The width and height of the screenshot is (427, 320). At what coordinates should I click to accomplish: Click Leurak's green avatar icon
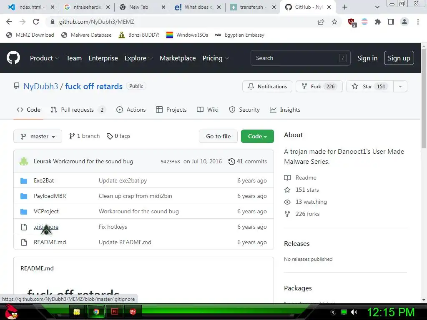[x=24, y=161]
